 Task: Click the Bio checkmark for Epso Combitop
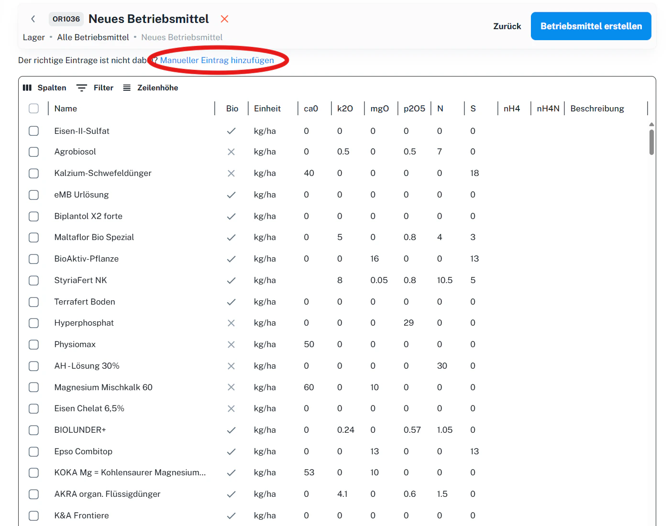click(x=231, y=451)
